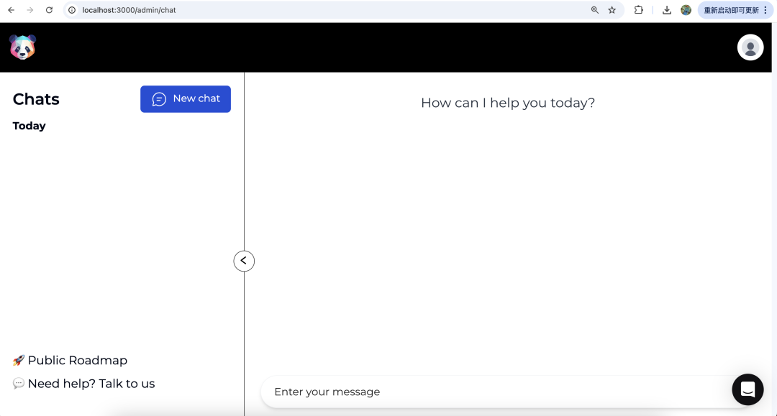Open the browser extensions puzzle icon

pos(638,10)
